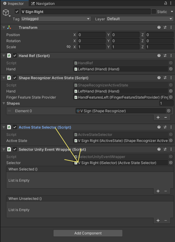The image size is (175, 242).
Task: Lock the Inspector panel
Action: point(165,3)
